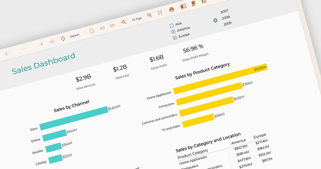Click the Sales Dashboard title
321x169 pixels.
click(x=44, y=64)
